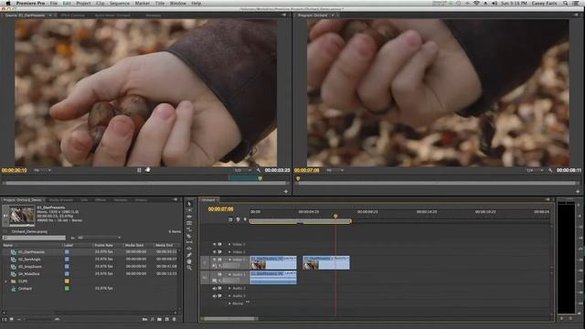Click the orange label swatch of CLIPS

[x=67, y=281]
